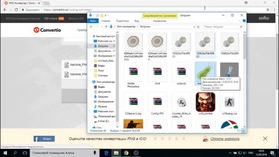Select the cs16_zombie image file
Viewport: 279px width, 157px height.
click(205, 104)
